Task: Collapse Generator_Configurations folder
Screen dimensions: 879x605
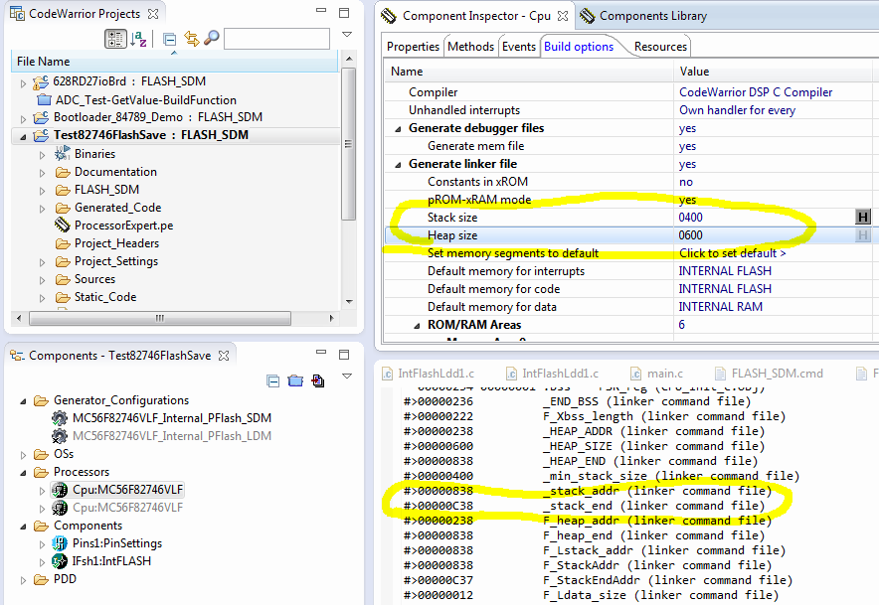Action: (x=23, y=401)
